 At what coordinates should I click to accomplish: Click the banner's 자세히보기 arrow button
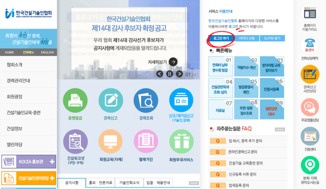pos(173,62)
